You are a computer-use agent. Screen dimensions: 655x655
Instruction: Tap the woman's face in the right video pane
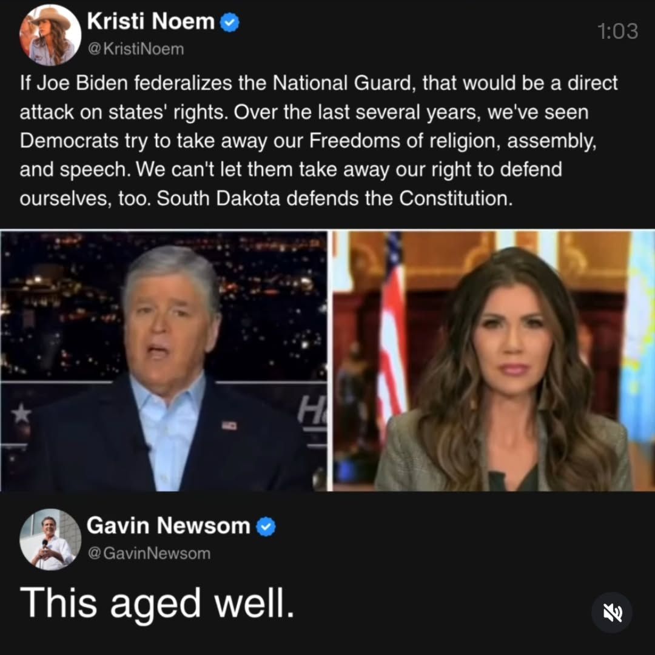point(512,338)
